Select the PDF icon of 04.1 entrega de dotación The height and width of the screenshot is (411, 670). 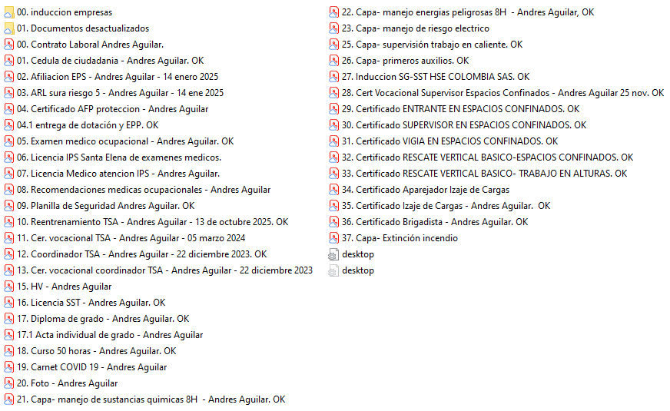pyautogui.click(x=9, y=125)
